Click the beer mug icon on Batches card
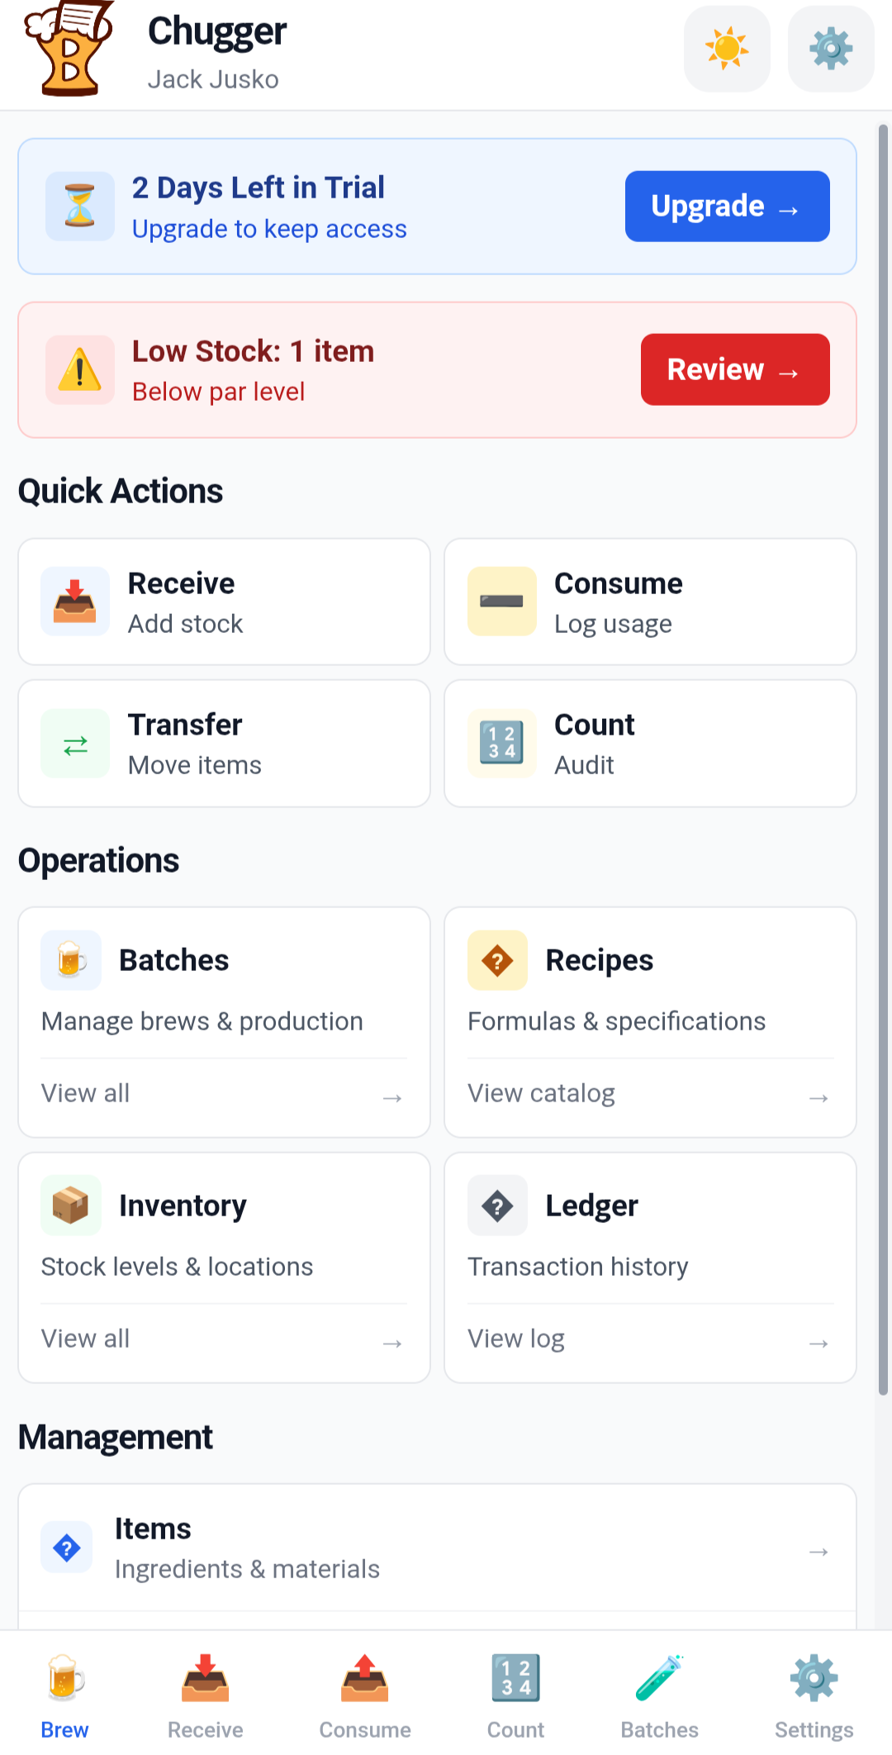Screen dimensions: 892x1755 [x=71, y=959]
